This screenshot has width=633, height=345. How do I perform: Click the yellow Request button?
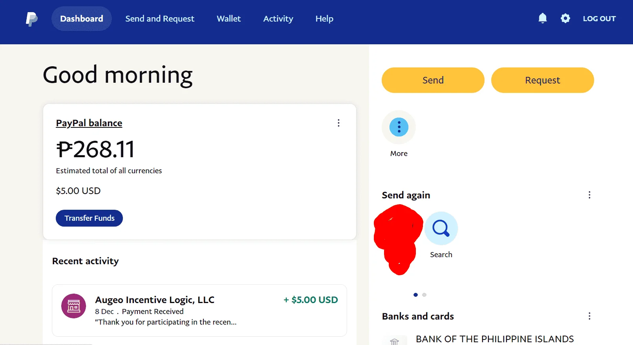543,80
